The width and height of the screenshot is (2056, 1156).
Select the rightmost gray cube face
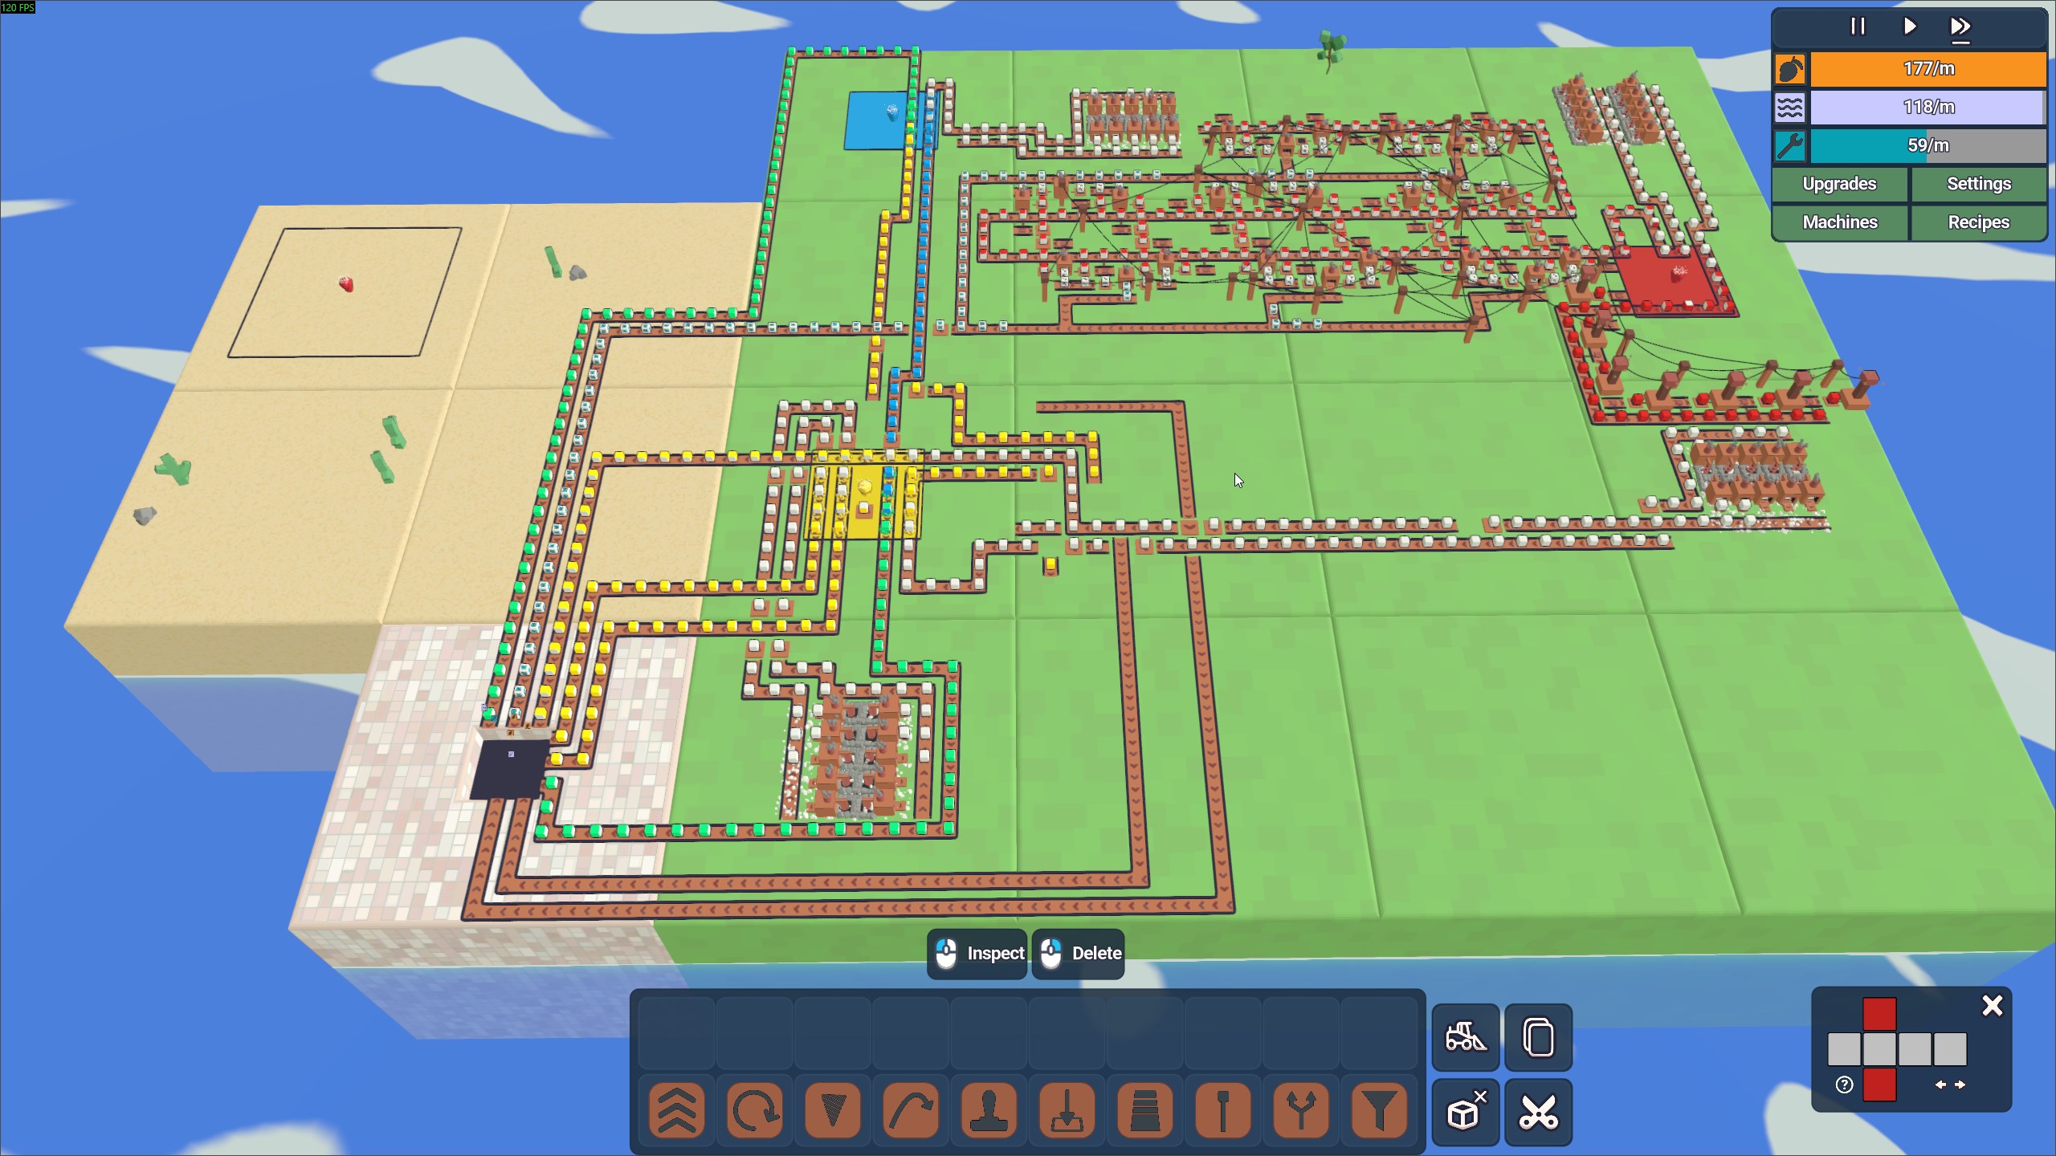[1950, 1049]
